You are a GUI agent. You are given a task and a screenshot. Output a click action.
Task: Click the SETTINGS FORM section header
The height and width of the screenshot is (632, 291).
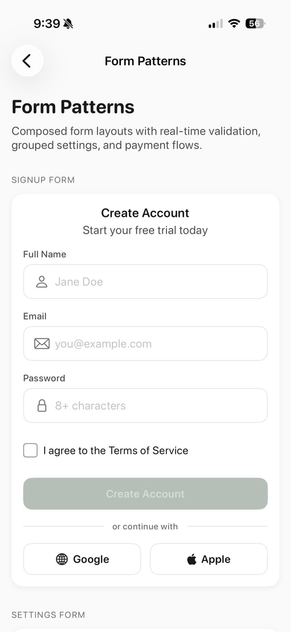48,615
